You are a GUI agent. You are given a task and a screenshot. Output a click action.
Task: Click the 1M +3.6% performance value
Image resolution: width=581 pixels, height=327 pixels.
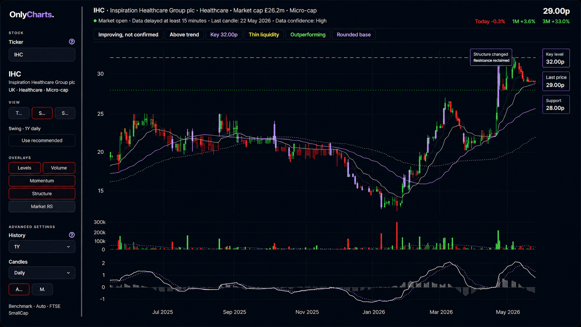pos(524,22)
